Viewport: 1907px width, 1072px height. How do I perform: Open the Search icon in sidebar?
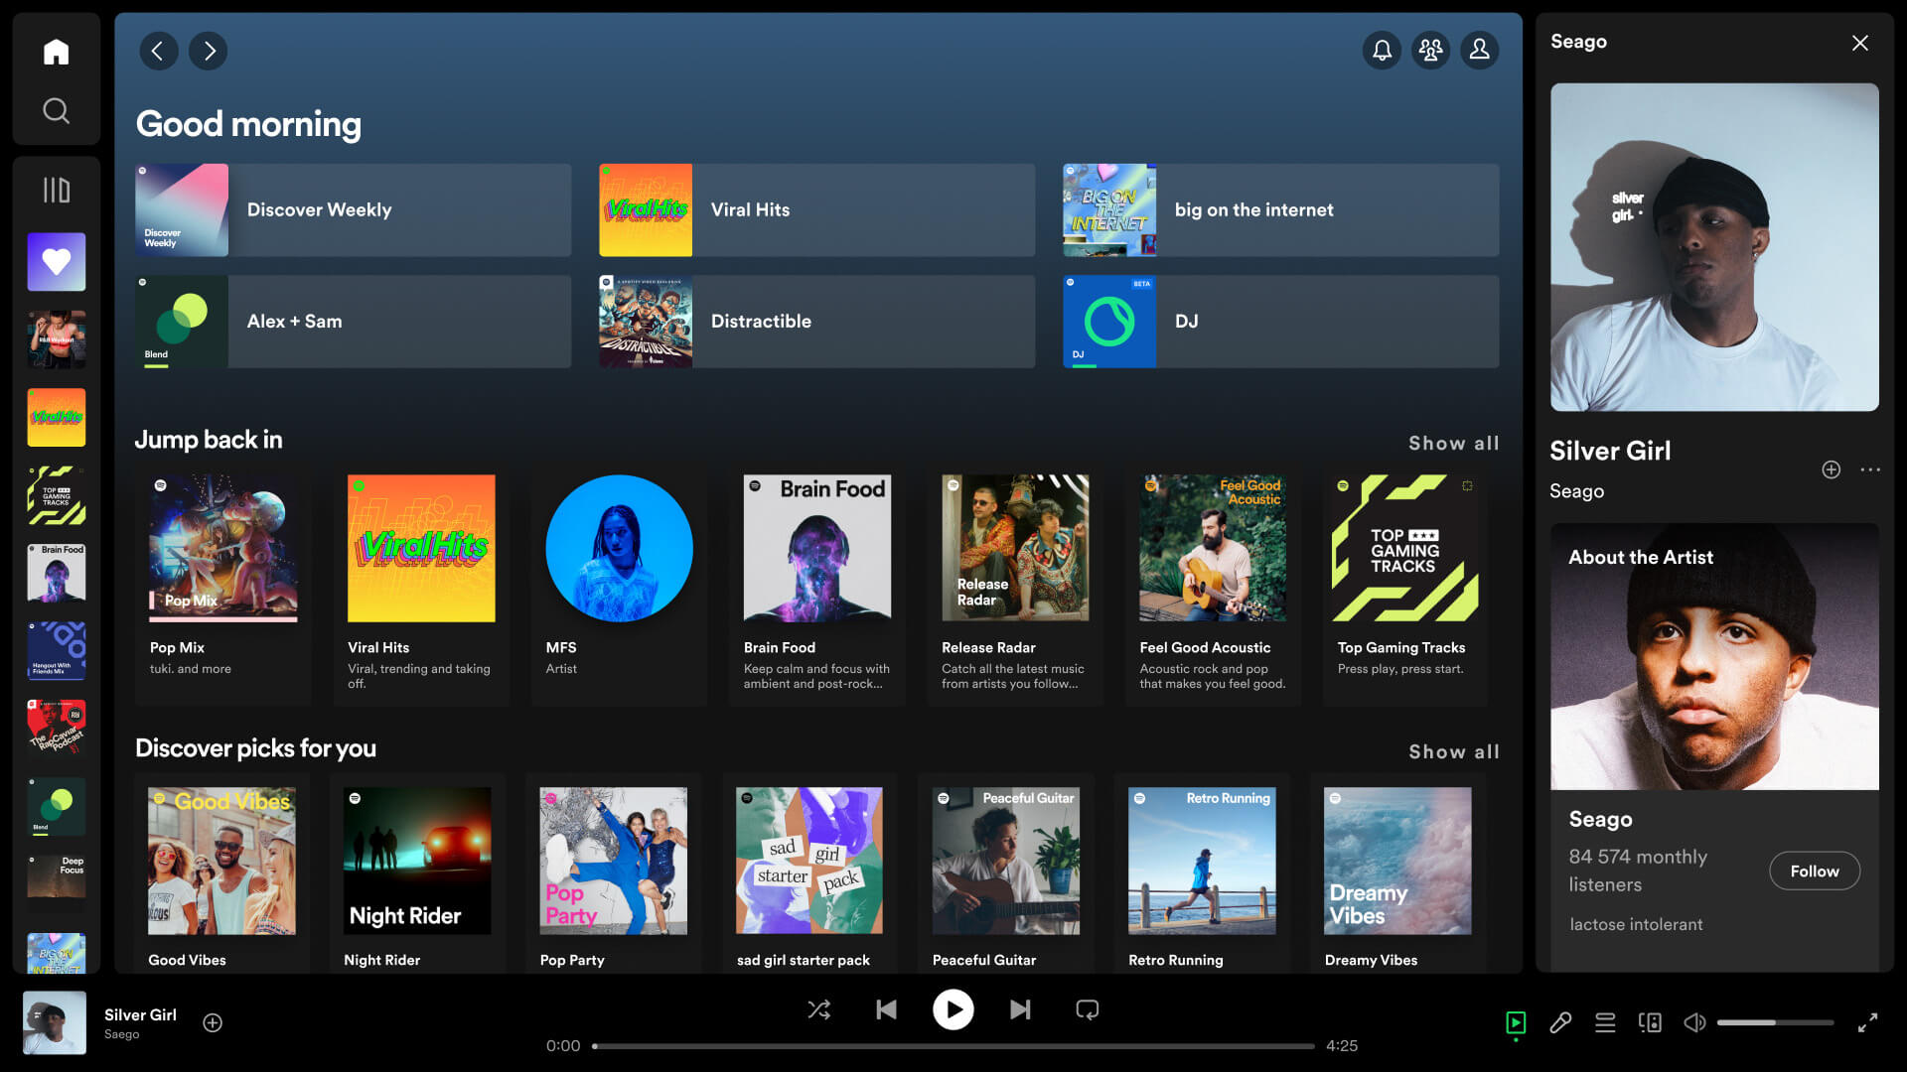coord(57,110)
